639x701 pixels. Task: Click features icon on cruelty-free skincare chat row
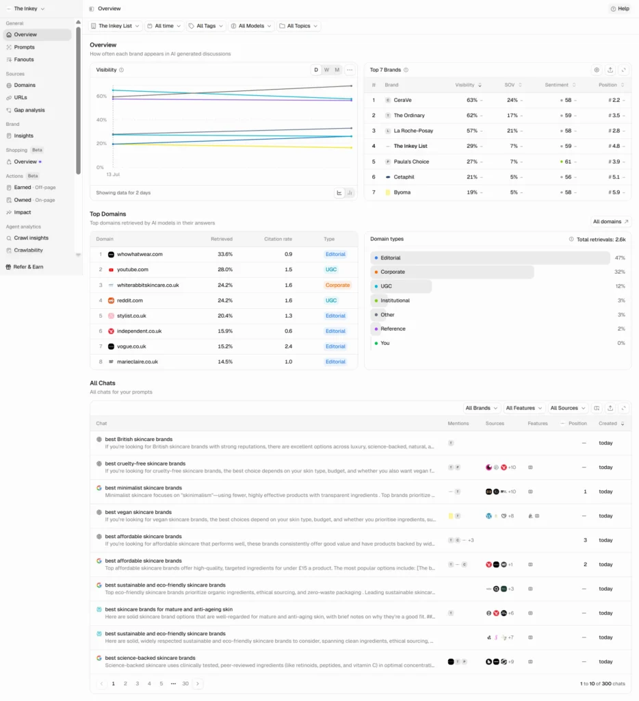(530, 467)
